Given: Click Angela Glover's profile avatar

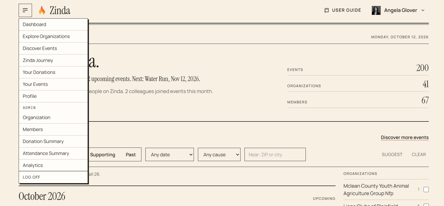Looking at the screenshot, I should (376, 10).
